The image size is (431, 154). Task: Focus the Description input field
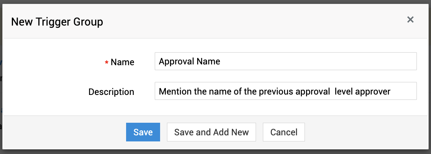tap(285, 91)
